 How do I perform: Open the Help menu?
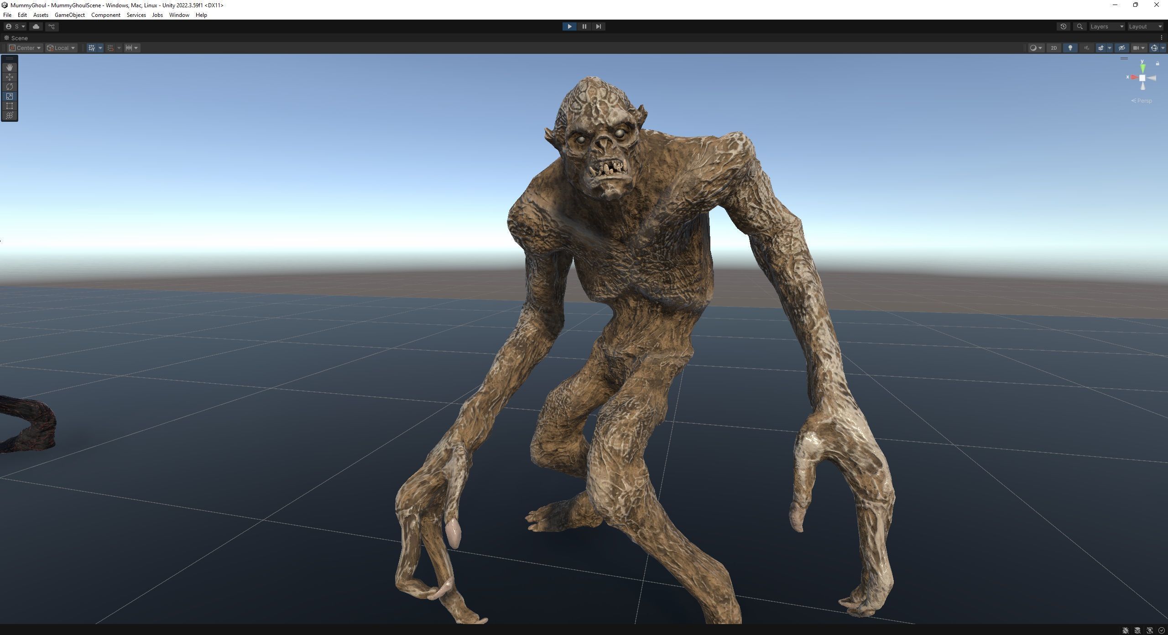(x=201, y=15)
